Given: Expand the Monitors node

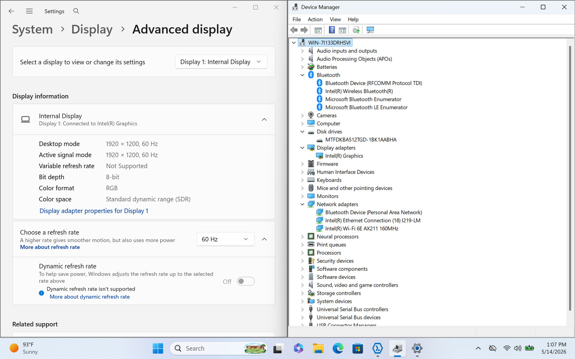Looking at the screenshot, I should (x=302, y=196).
